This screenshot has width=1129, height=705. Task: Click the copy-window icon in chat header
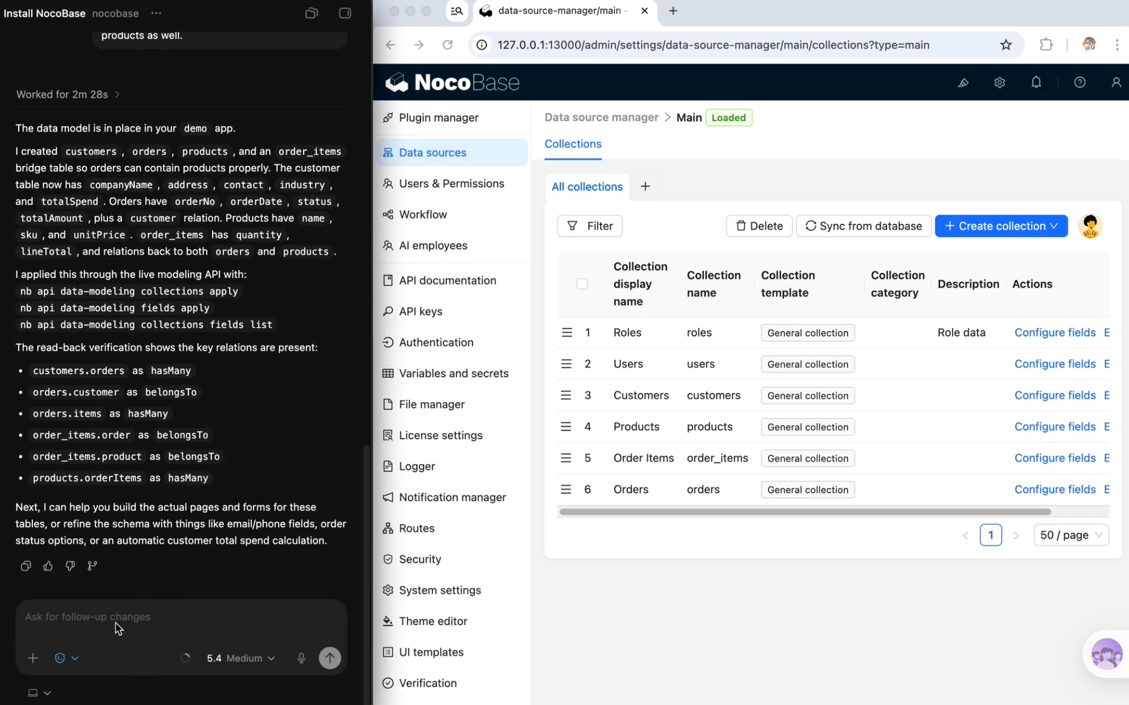coord(311,13)
